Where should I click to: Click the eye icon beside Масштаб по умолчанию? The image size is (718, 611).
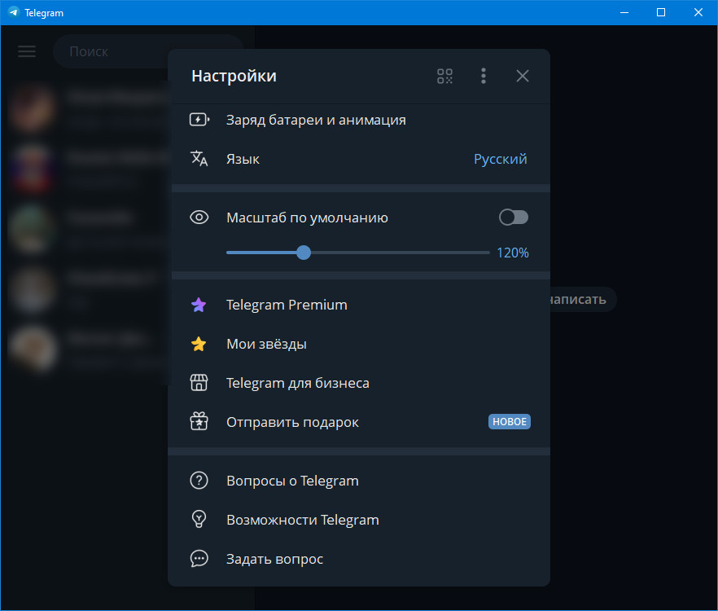pos(199,218)
